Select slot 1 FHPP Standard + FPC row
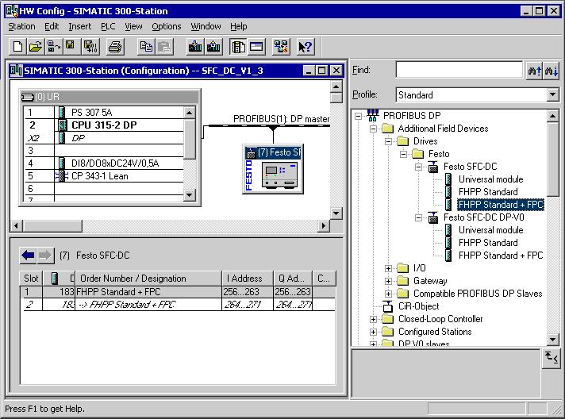The width and height of the screenshot is (565, 419). click(178, 292)
